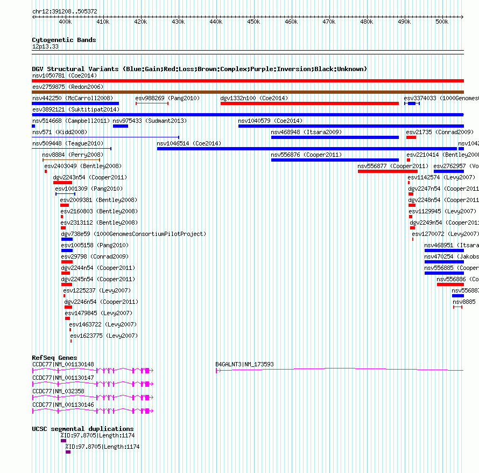Click the 12p13.33 cytogenetic band label

[45, 46]
